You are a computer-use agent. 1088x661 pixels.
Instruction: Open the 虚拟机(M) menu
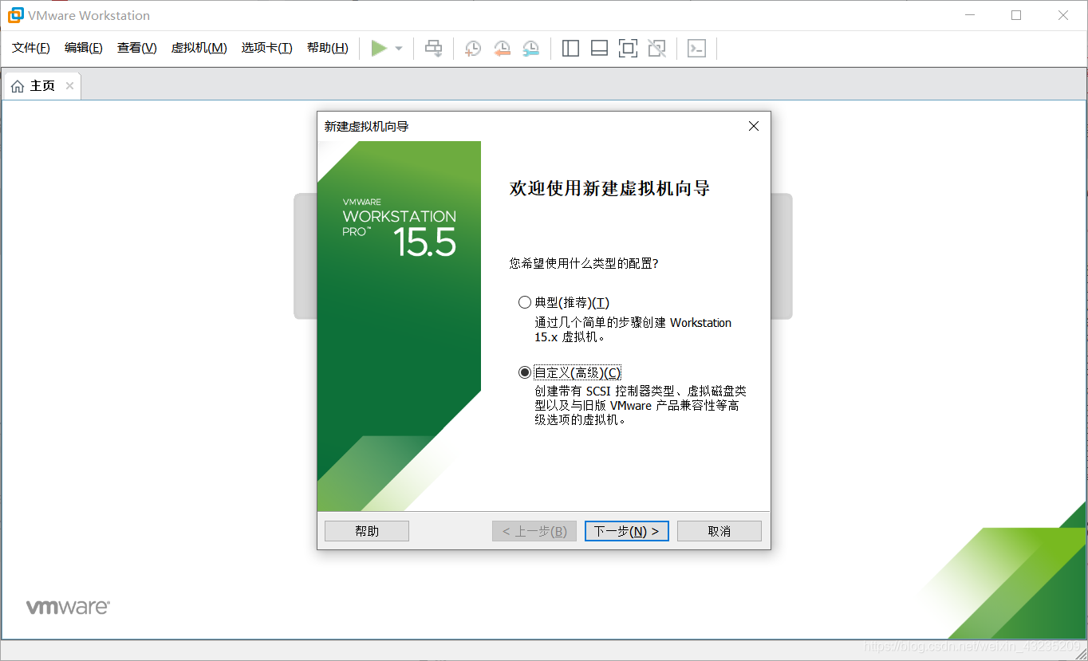pos(199,48)
